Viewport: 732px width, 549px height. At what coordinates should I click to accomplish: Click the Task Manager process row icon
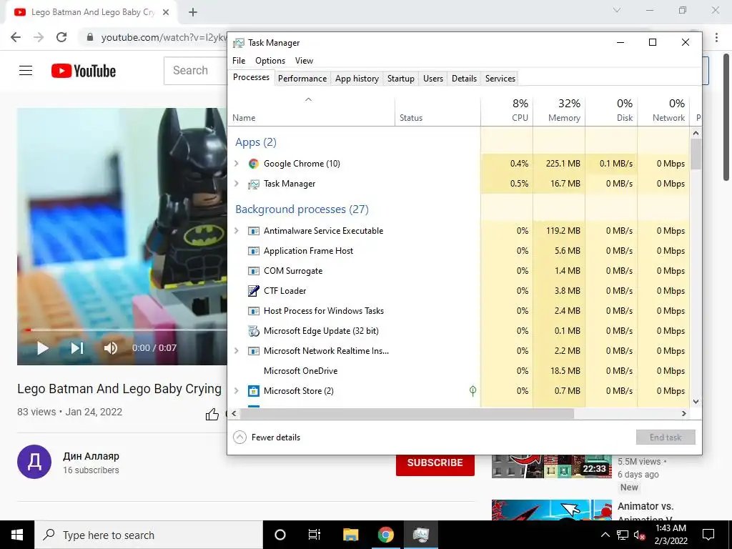254,184
